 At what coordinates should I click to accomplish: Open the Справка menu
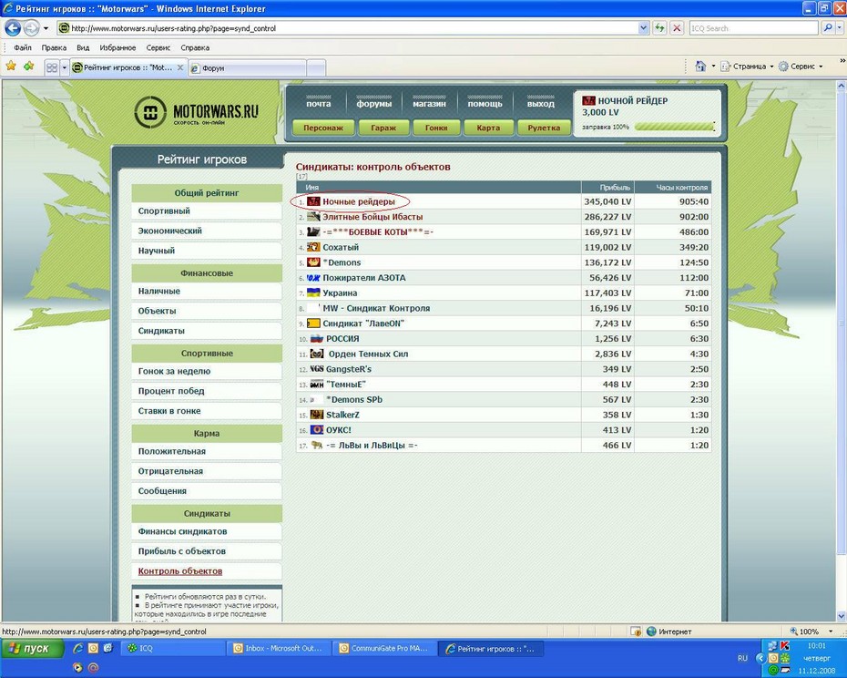pyautogui.click(x=195, y=47)
